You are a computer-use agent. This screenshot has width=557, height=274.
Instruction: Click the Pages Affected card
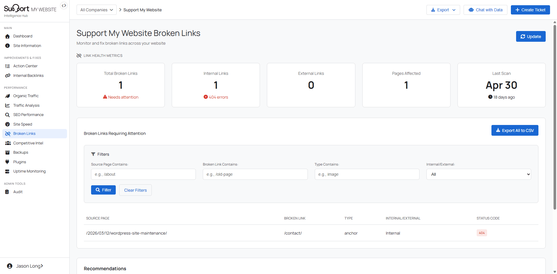coord(406,85)
